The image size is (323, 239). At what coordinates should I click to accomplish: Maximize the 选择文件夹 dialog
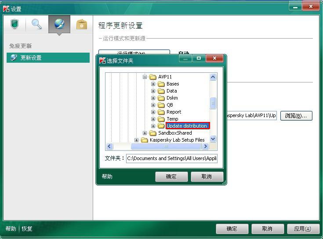[x=199, y=58]
